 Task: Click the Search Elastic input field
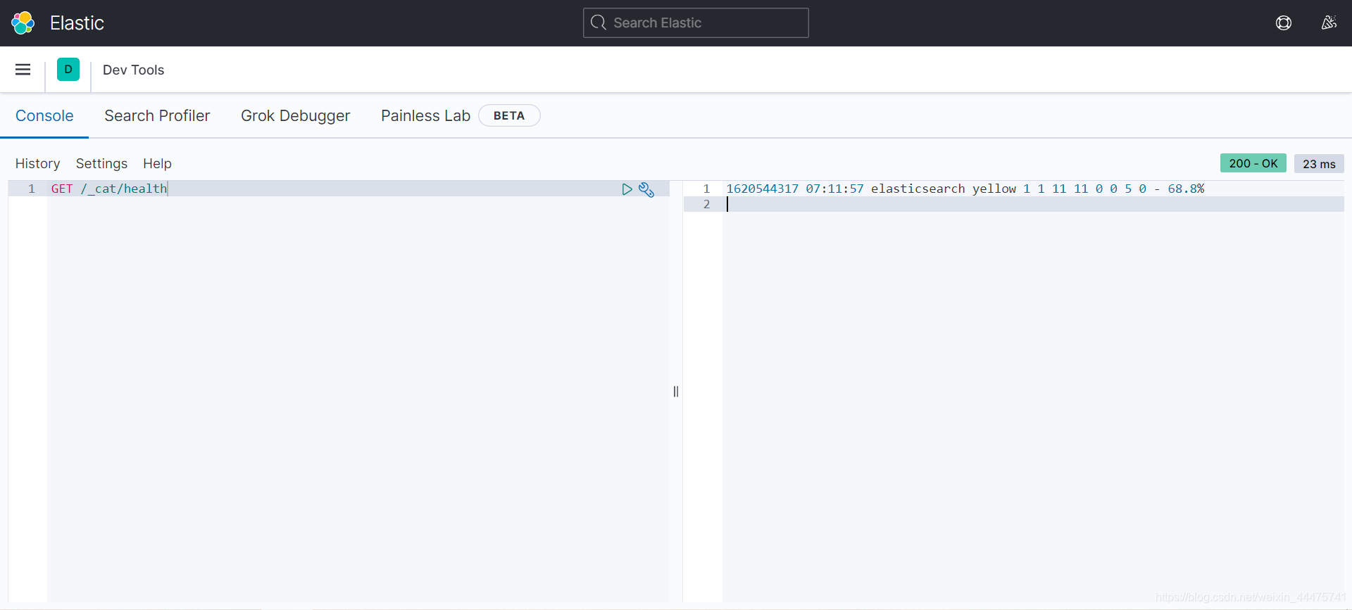696,23
